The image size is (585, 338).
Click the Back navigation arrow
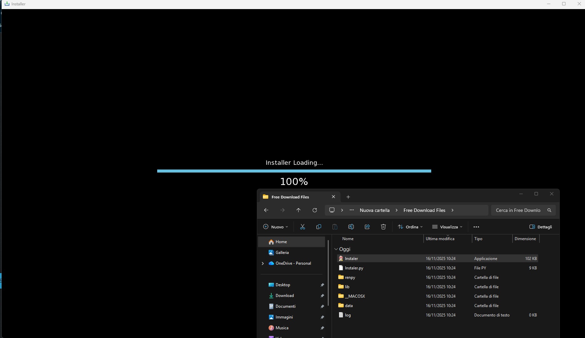pos(266,210)
